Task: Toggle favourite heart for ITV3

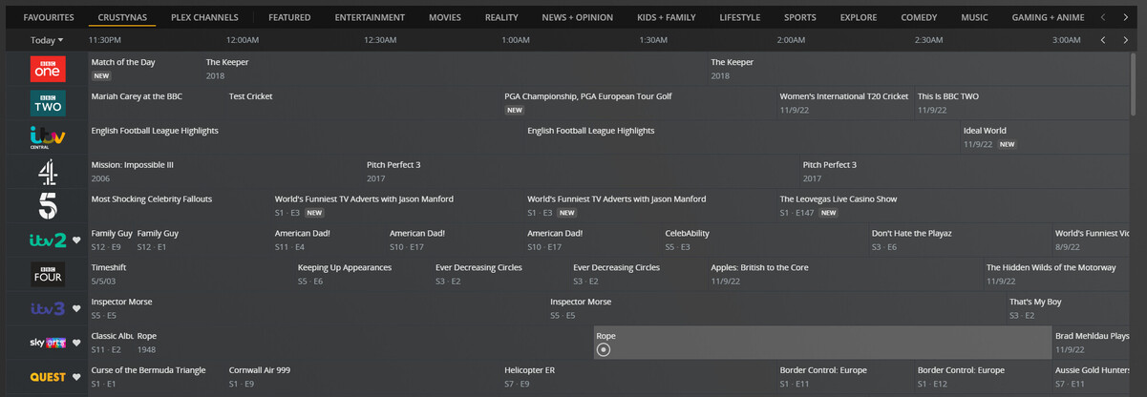Action: 77,309
